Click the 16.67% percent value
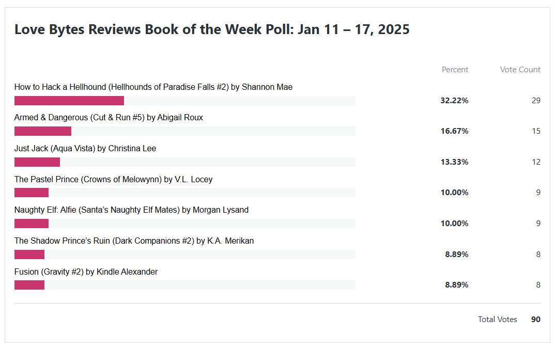The height and width of the screenshot is (350, 555). pyautogui.click(x=454, y=131)
